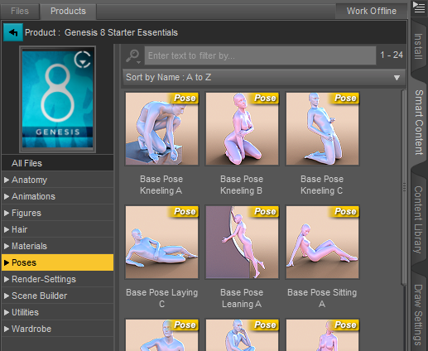Open the Sort by Name dropdown

(264, 77)
